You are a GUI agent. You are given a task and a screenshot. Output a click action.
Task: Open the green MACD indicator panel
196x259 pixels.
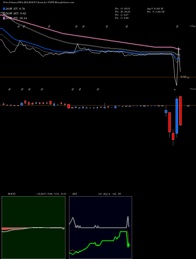coord(33,228)
